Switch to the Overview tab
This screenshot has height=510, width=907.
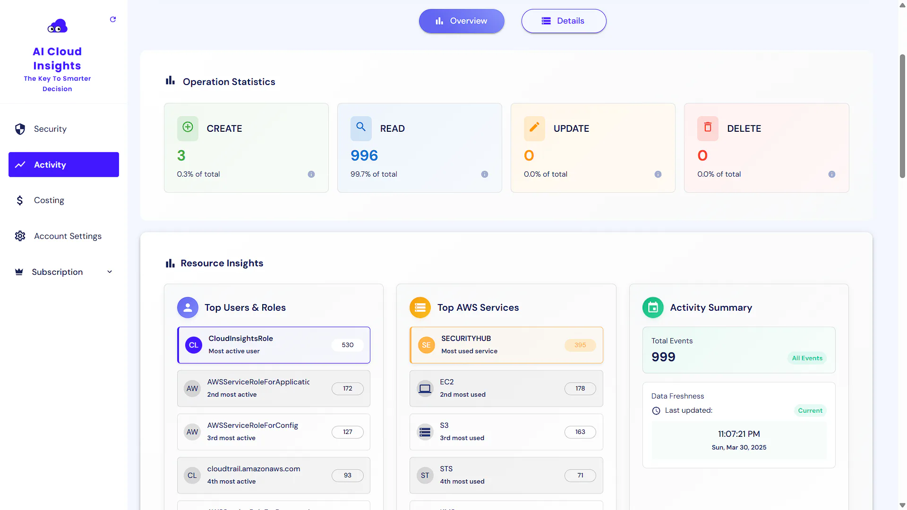[x=462, y=21]
